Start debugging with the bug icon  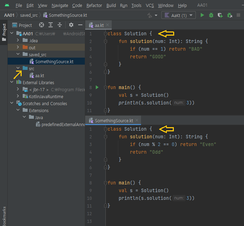(211, 15)
